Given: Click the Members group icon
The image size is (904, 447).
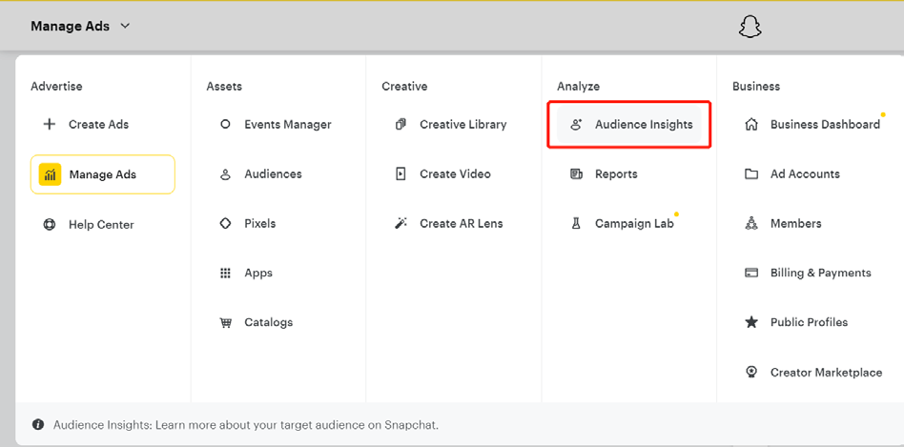Looking at the screenshot, I should pos(751,223).
